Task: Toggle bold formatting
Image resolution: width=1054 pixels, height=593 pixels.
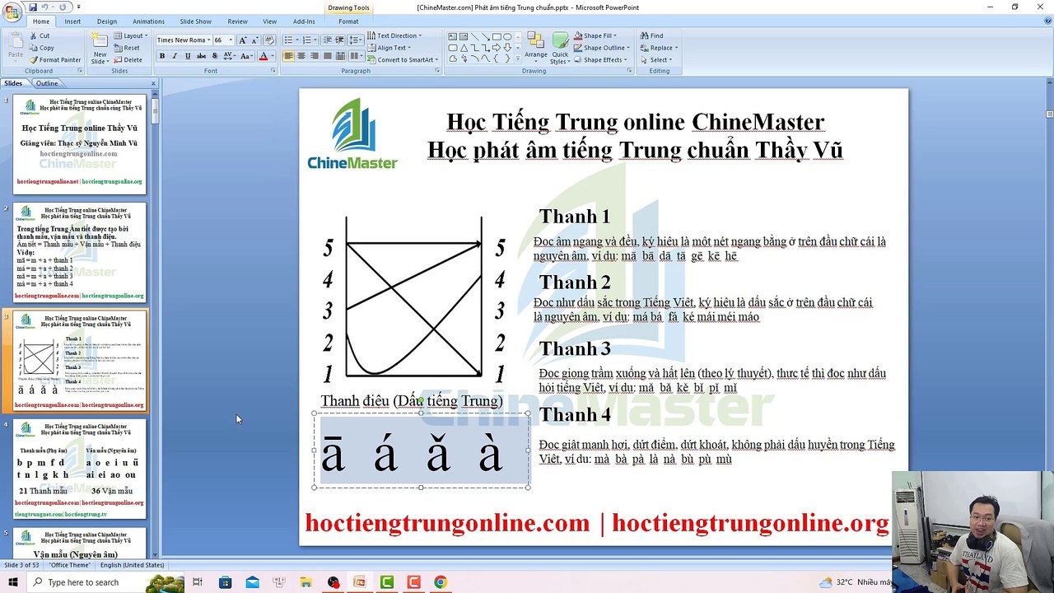Action: (x=162, y=56)
